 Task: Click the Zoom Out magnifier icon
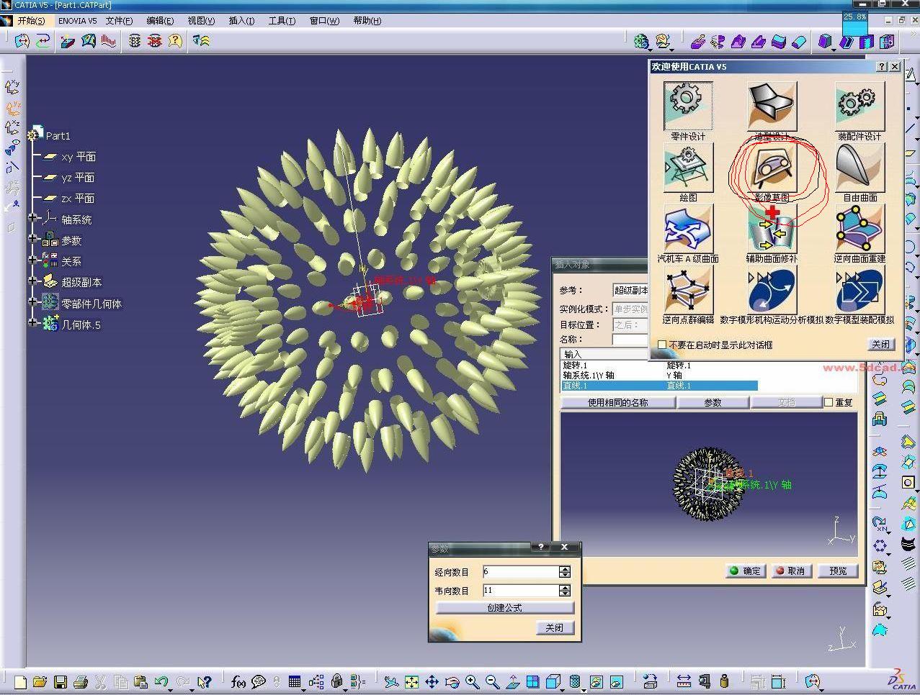pos(492,681)
